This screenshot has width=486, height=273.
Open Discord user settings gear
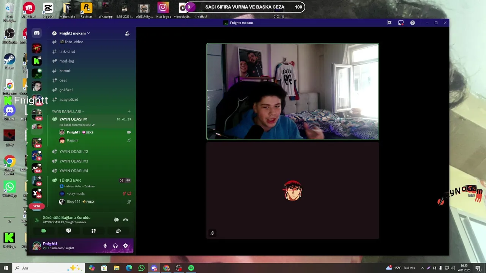pyautogui.click(x=126, y=246)
